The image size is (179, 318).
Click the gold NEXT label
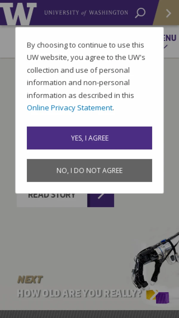(30, 280)
